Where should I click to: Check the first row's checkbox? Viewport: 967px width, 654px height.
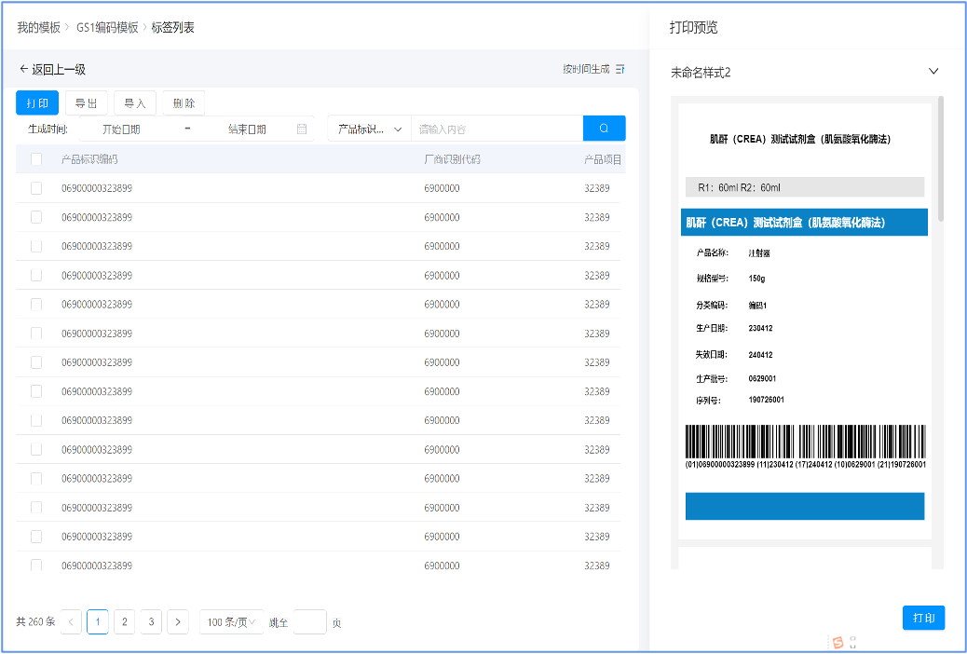pos(36,188)
